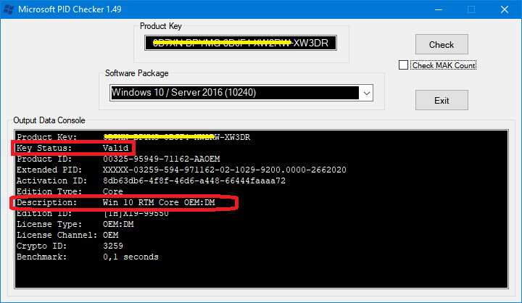Click the 'Microsoft PID Checker 1.49' title text
This screenshot has height=303, width=522.
click(70, 9)
